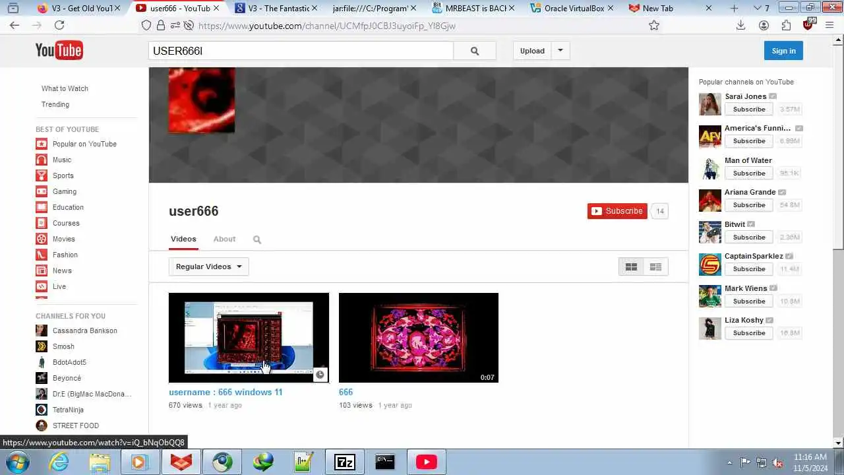Image resolution: width=844 pixels, height=475 pixels.
Task: Open BdotAdot5 channel
Action: (69, 362)
